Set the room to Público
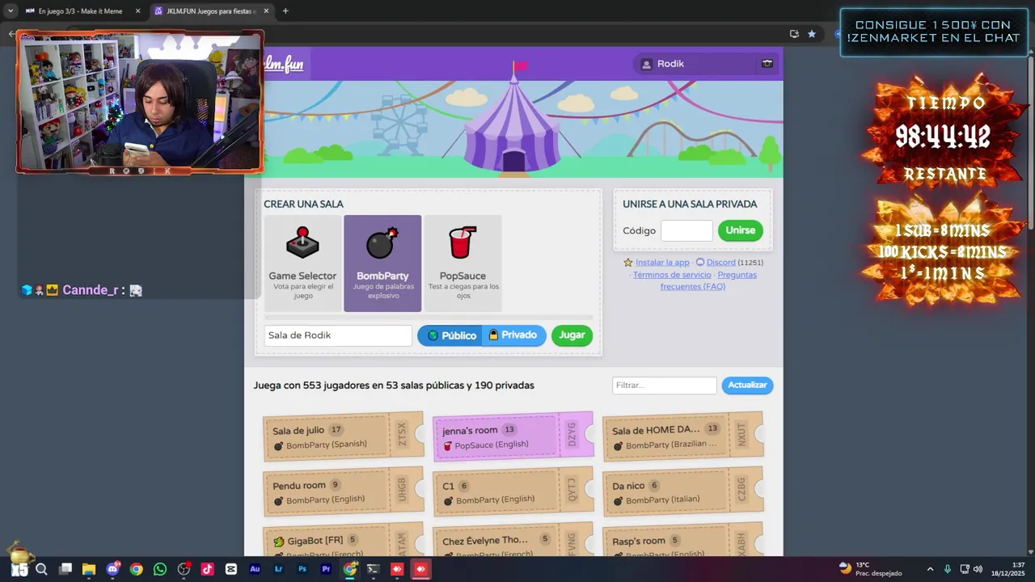The image size is (1035, 582). click(451, 335)
